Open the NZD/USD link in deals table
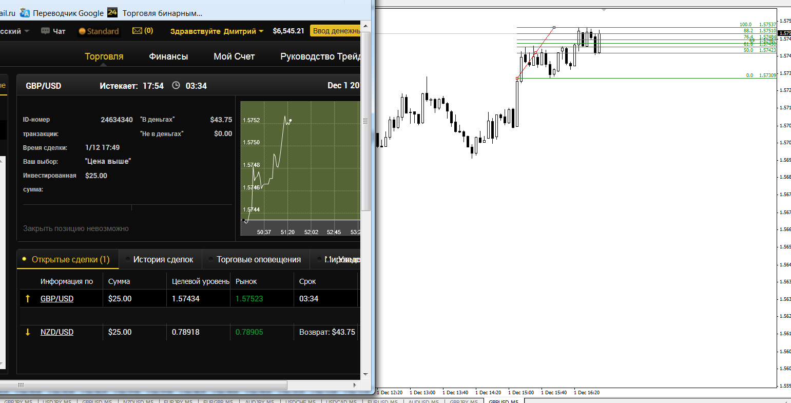 pyautogui.click(x=57, y=332)
